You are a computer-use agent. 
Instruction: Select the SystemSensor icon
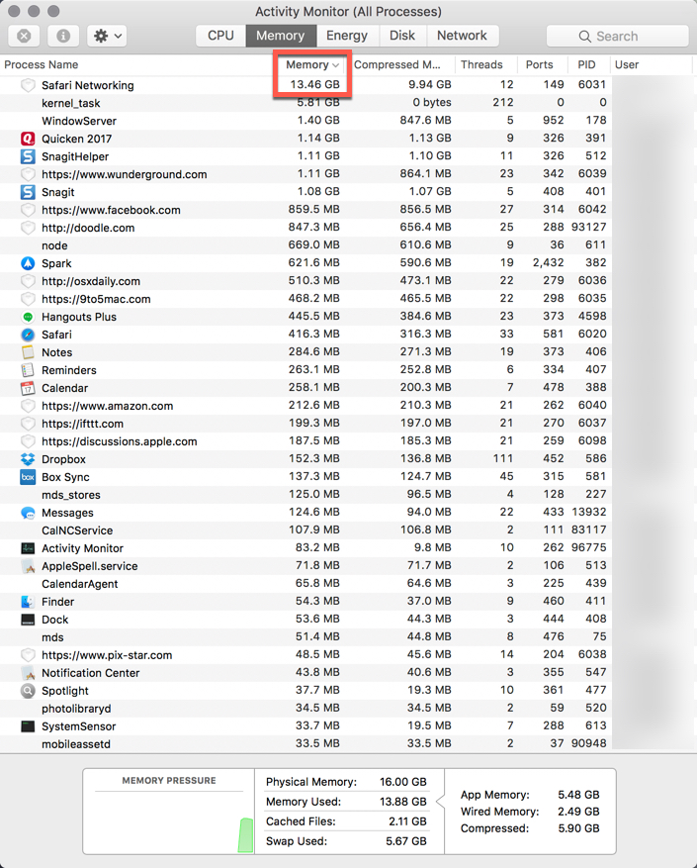[x=28, y=726]
